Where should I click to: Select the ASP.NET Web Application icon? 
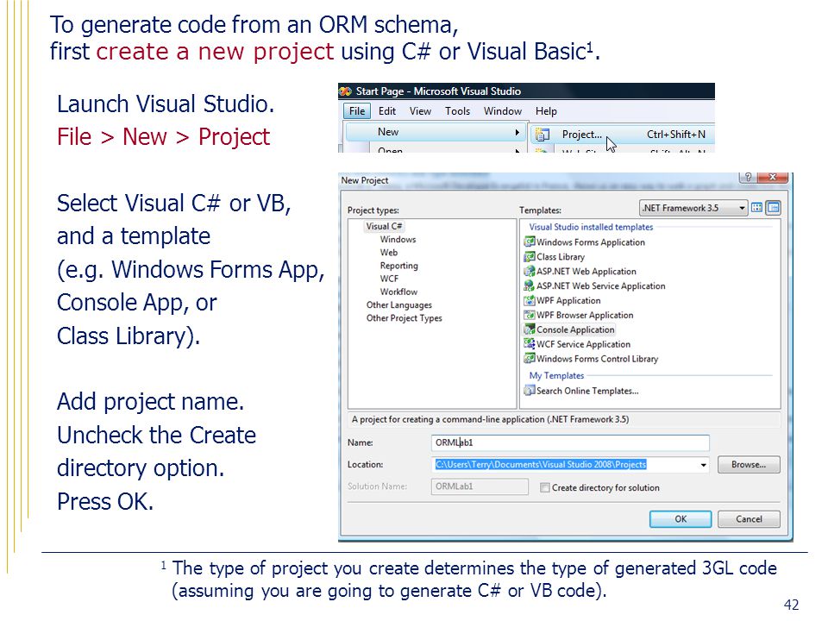(529, 272)
